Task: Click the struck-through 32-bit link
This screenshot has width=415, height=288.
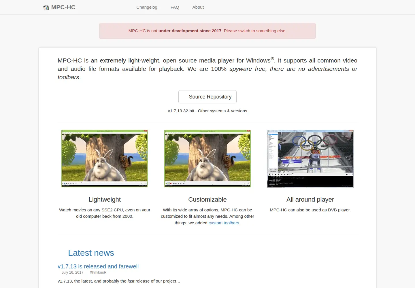Action: coord(189,111)
